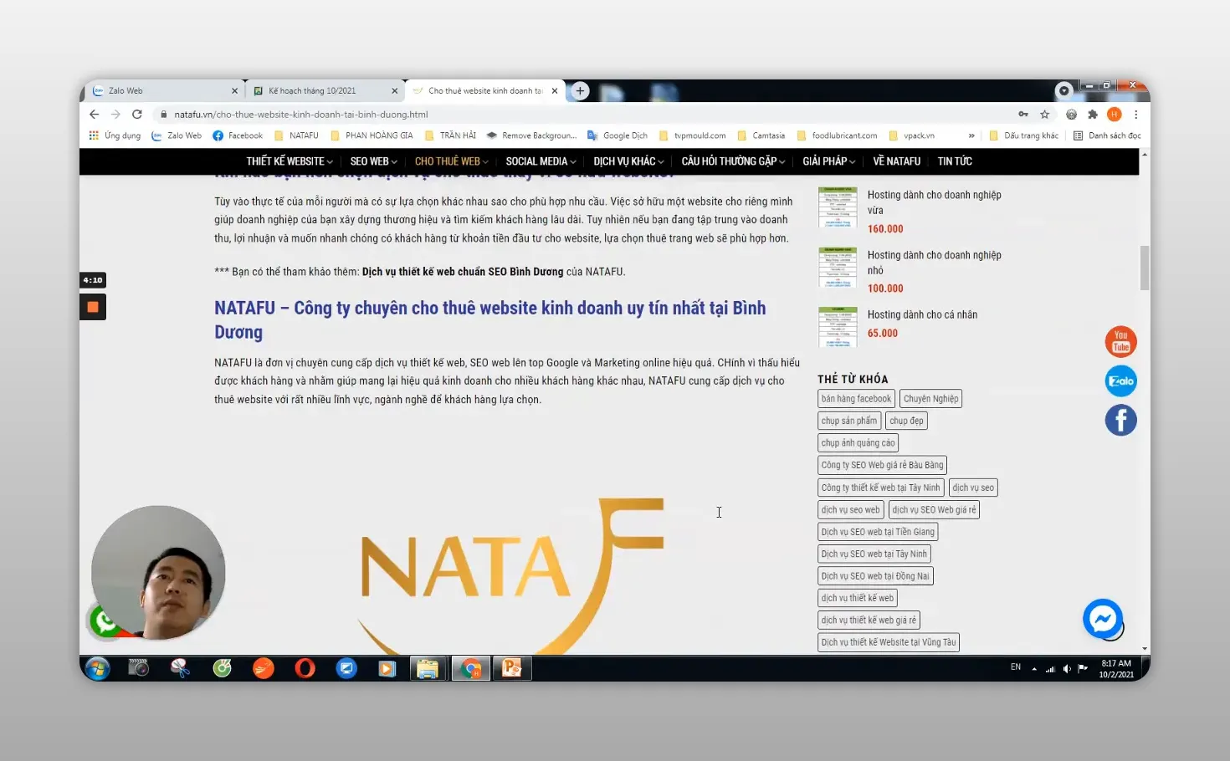The height and width of the screenshot is (761, 1230).
Task: Open 'Dịch vụ SEO web tại Tiền Giang' tag
Action: click(878, 532)
